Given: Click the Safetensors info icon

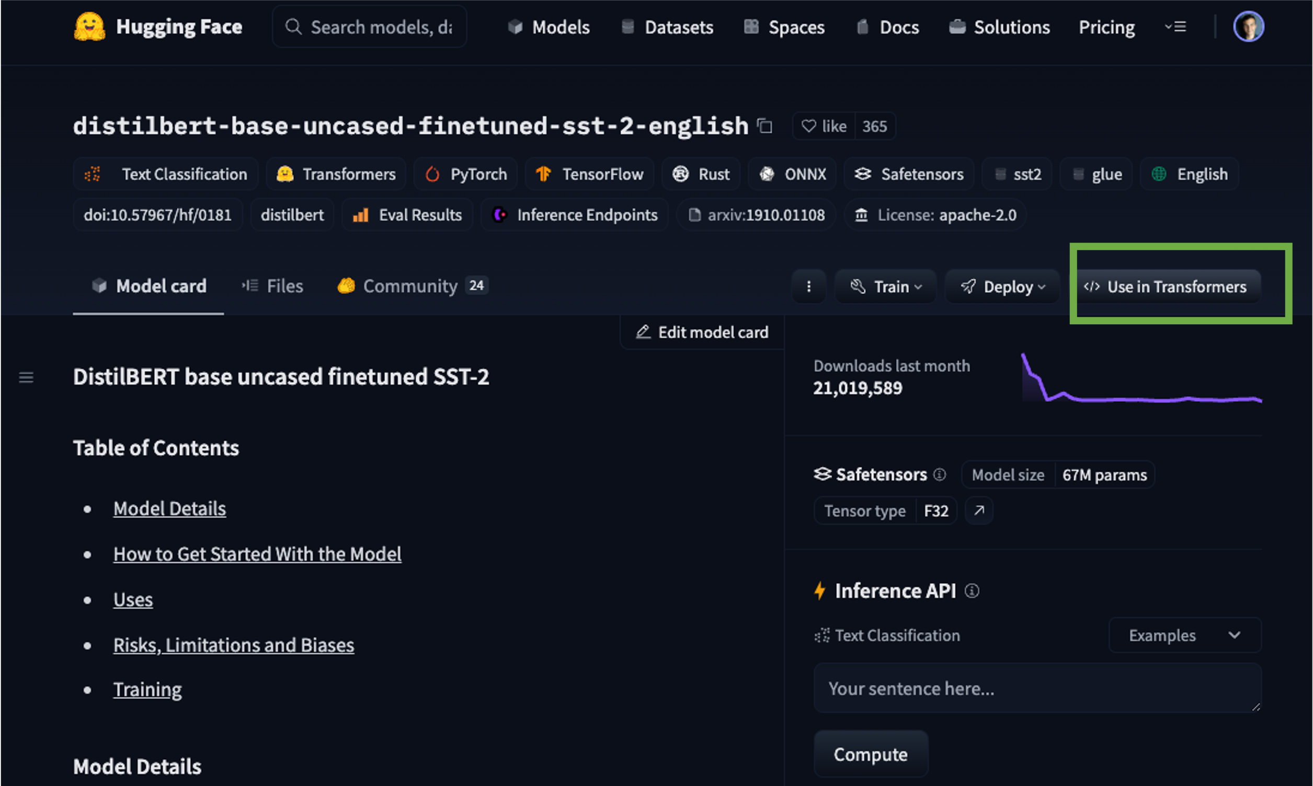Looking at the screenshot, I should pyautogui.click(x=939, y=474).
